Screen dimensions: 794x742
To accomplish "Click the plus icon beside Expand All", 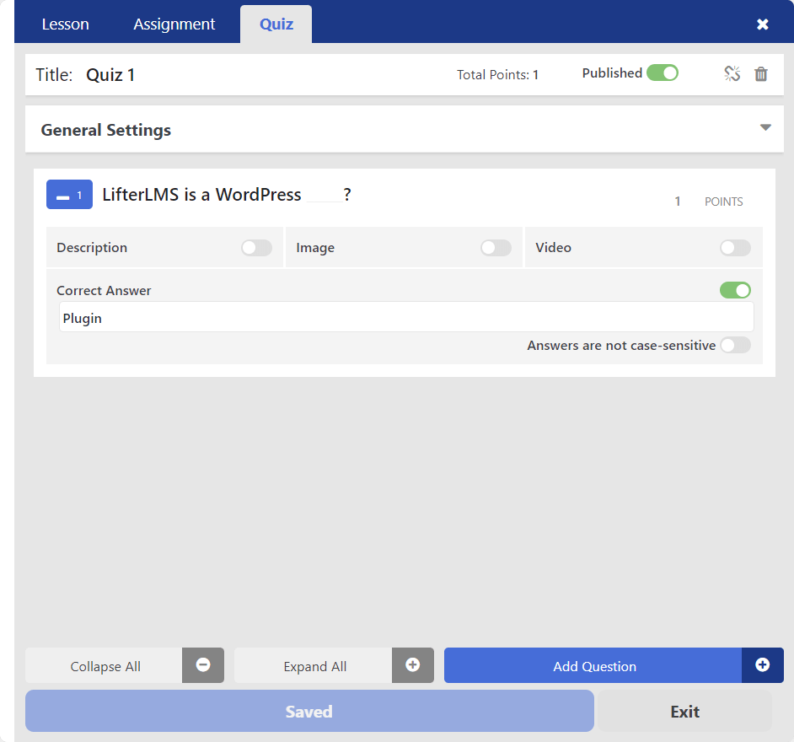I will 413,665.
